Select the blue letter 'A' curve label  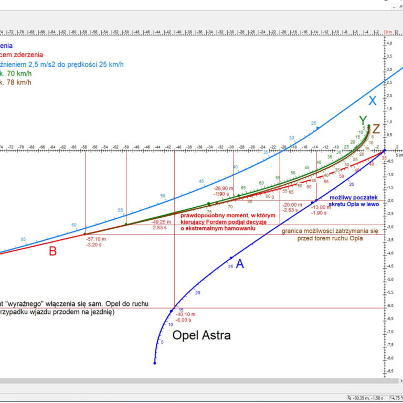[240, 264]
